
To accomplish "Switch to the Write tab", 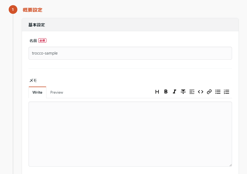I will (x=37, y=92).
